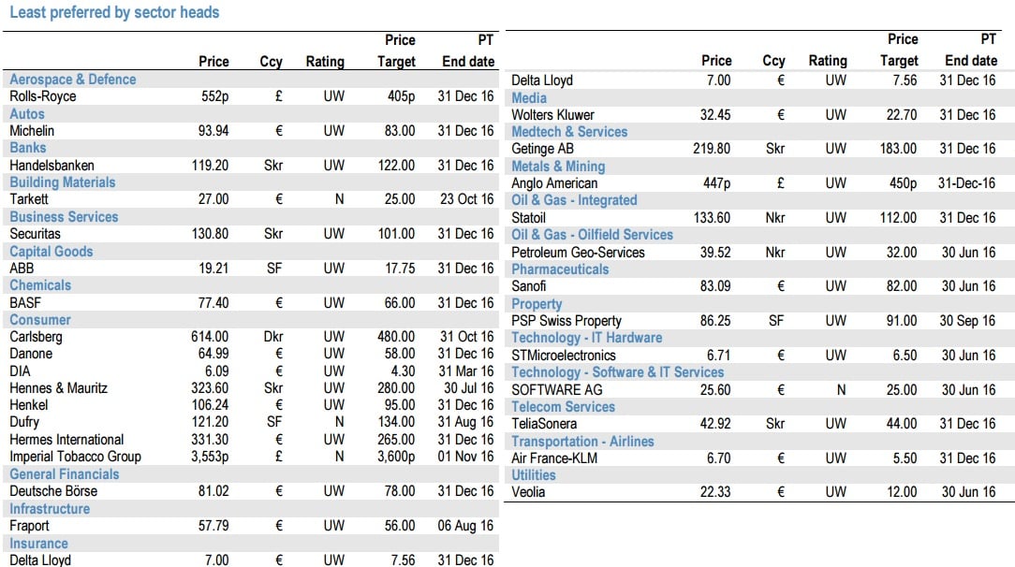Click the Petroleum Geo-Services name

[x=578, y=252]
